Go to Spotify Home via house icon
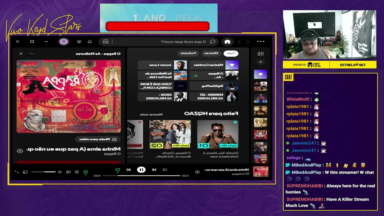The image size is (384, 216). 227,42
